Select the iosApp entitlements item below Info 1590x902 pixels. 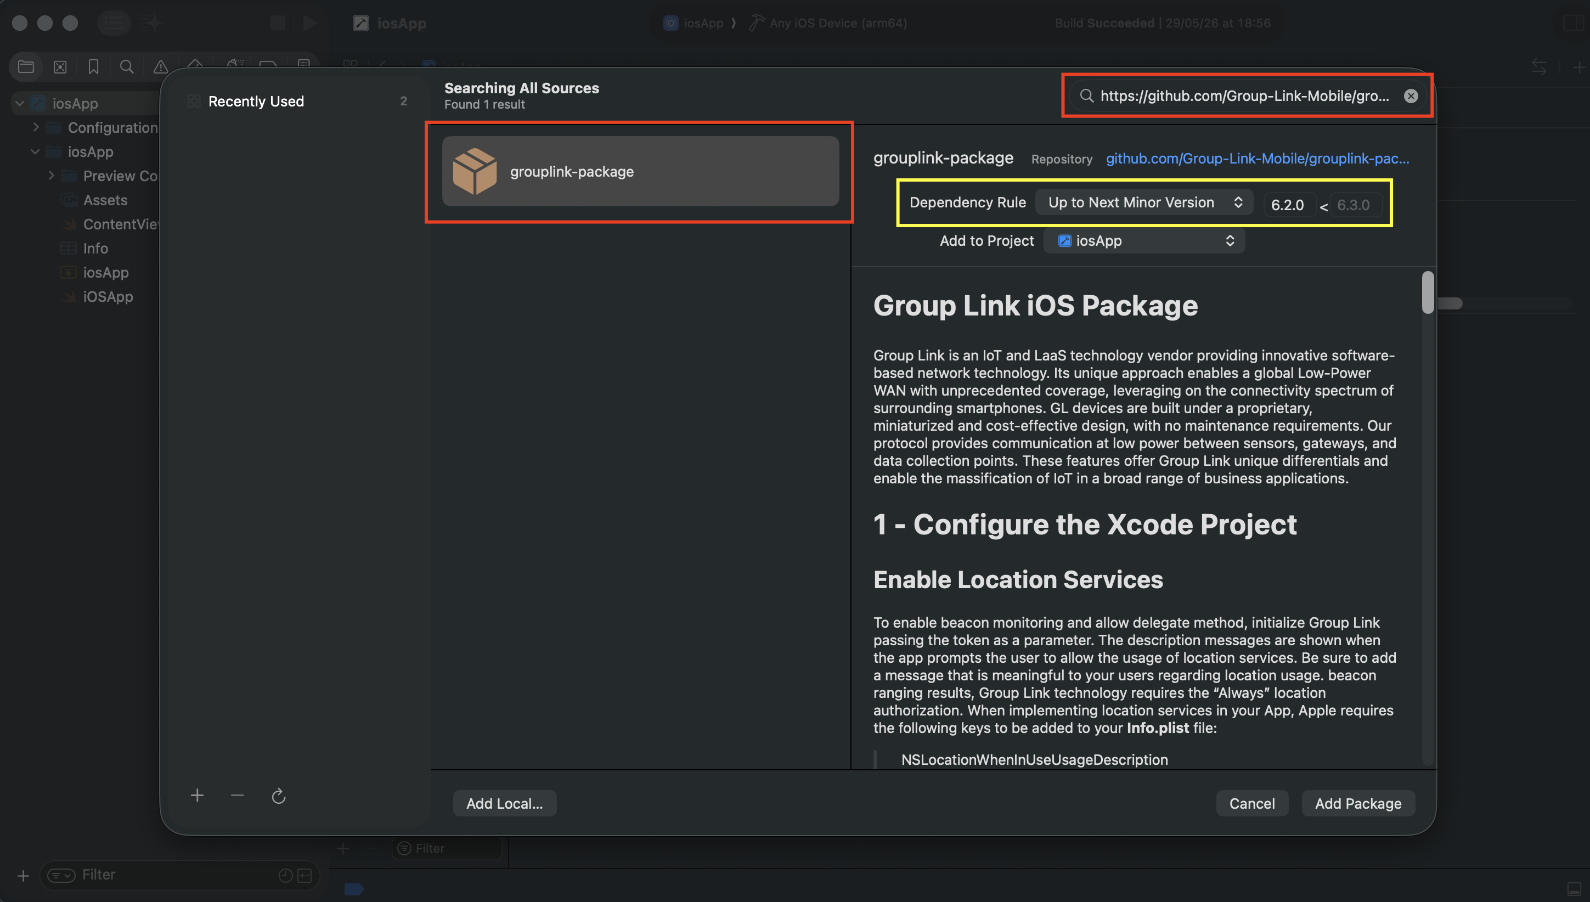pos(105,273)
